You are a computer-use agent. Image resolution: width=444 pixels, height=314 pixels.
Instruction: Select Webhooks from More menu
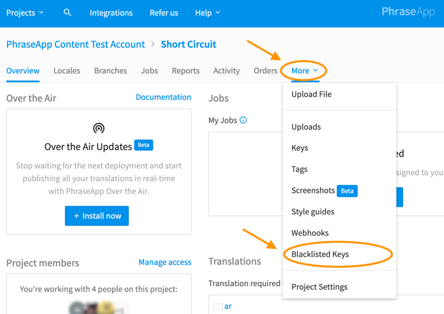(x=339, y=233)
